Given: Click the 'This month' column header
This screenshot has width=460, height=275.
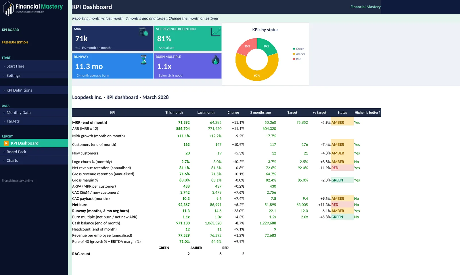Looking at the screenshot, I should 174,113.
